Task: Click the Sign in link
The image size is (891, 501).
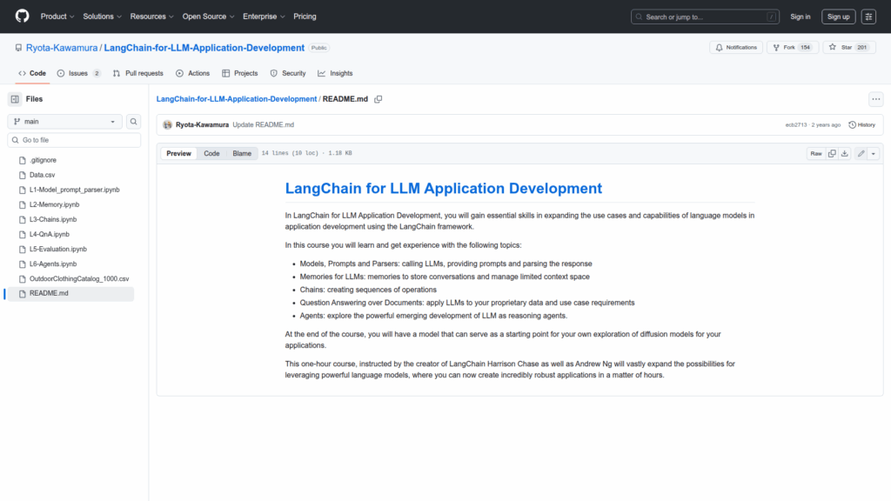Action: coord(801,17)
